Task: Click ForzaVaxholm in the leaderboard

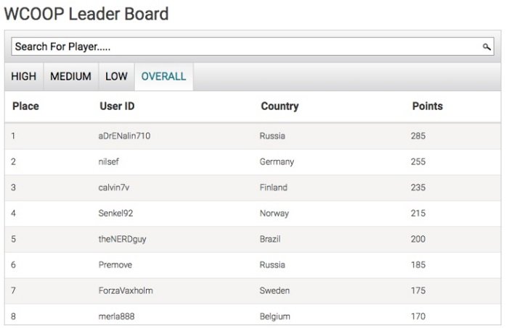Action: [x=126, y=291]
